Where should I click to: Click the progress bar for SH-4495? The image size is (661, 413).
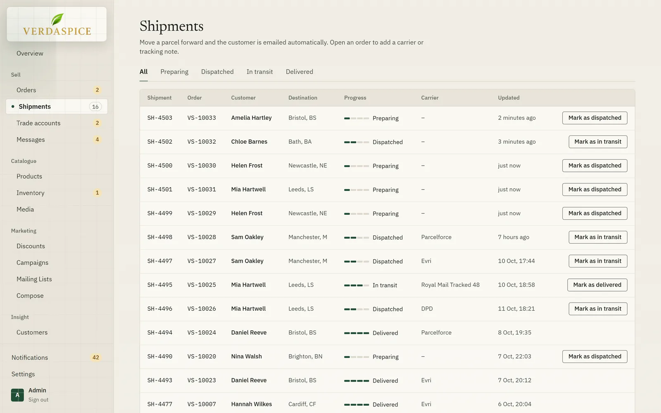click(x=357, y=285)
